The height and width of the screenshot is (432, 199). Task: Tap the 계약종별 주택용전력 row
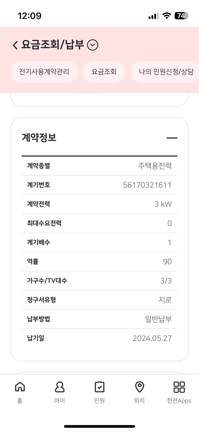pyautogui.click(x=99, y=166)
